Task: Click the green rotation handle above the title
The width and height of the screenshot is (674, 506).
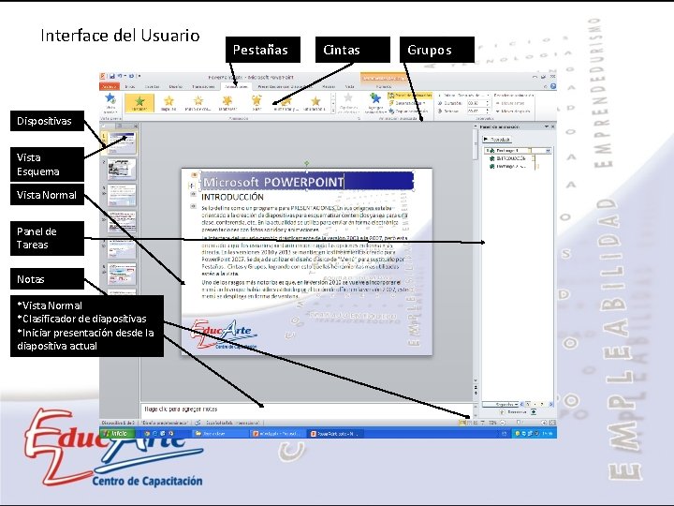Action: click(306, 163)
